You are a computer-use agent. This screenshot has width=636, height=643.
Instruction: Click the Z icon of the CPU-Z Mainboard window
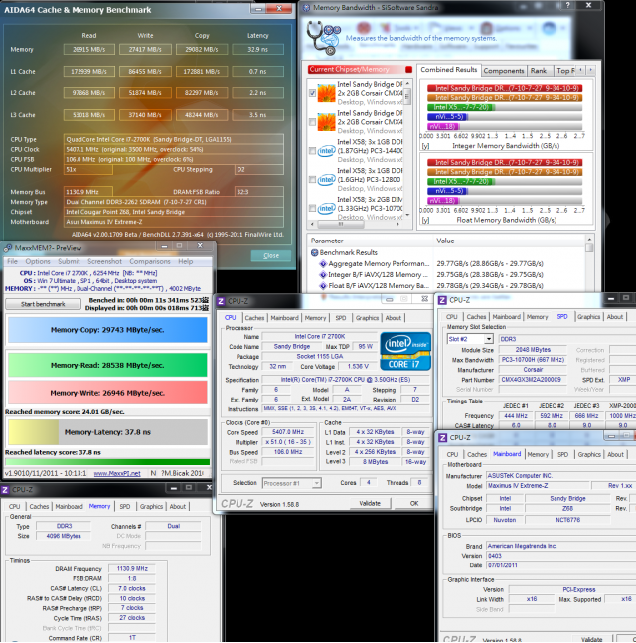443,438
